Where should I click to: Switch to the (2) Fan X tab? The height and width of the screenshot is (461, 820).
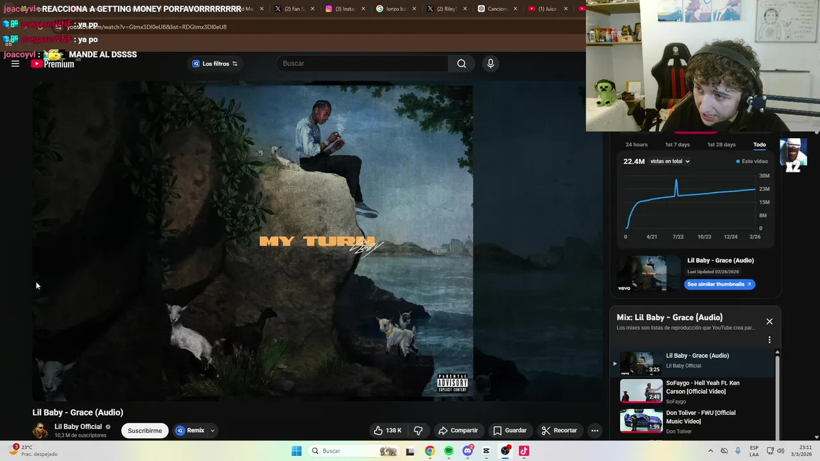tap(295, 9)
